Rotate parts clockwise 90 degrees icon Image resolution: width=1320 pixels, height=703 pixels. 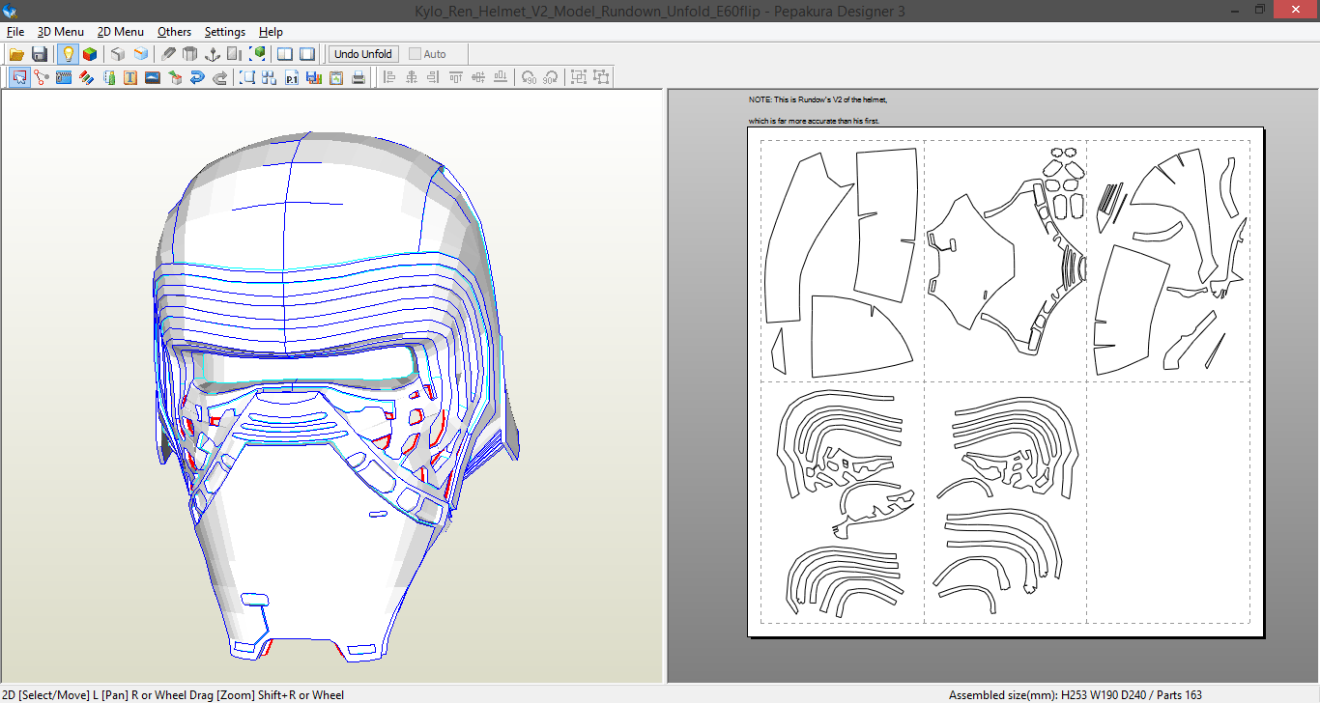click(551, 77)
